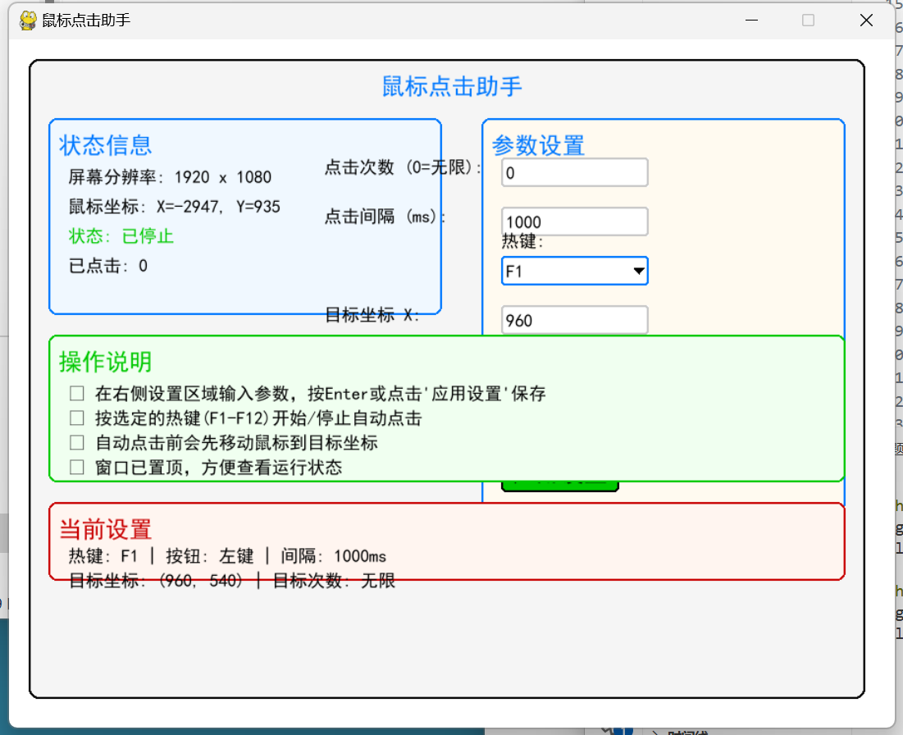Click the 热键: label above the dropdown

(522, 241)
